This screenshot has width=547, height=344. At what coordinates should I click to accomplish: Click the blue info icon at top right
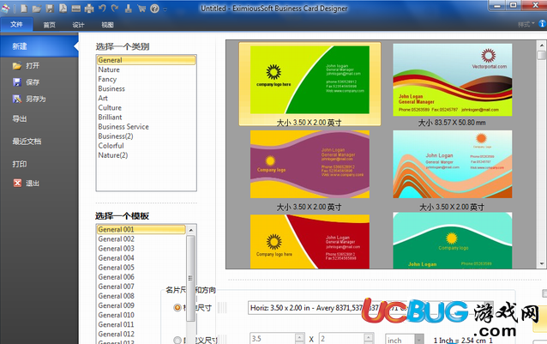[x=543, y=24]
